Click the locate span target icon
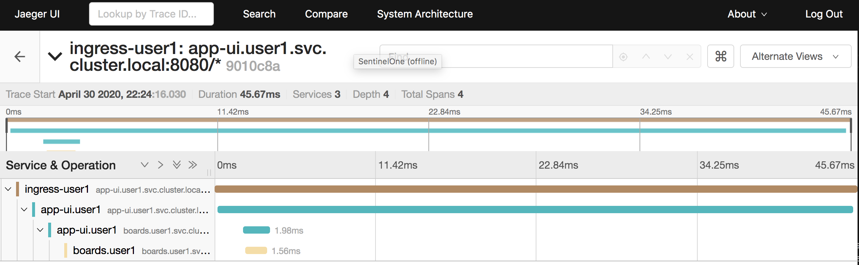 tap(623, 57)
